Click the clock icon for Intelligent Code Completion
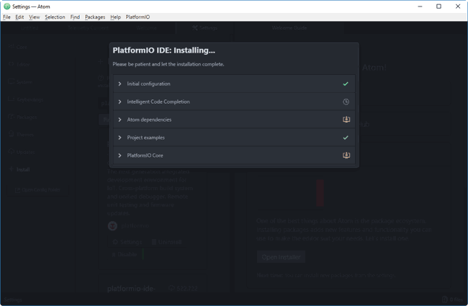This screenshot has width=468, height=306. click(x=346, y=102)
